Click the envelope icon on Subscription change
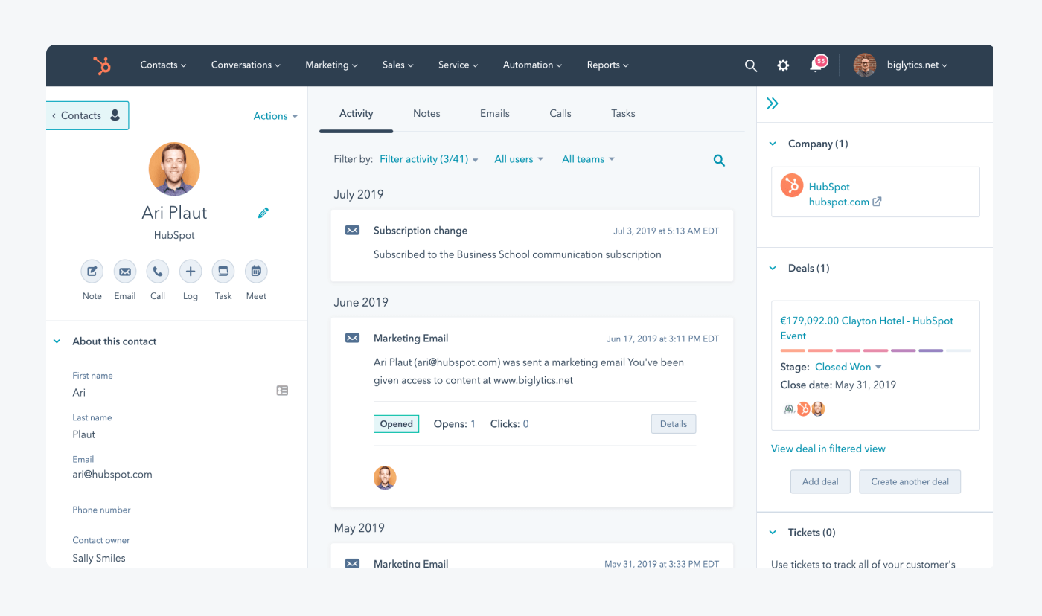The width and height of the screenshot is (1042, 616). [x=353, y=231]
